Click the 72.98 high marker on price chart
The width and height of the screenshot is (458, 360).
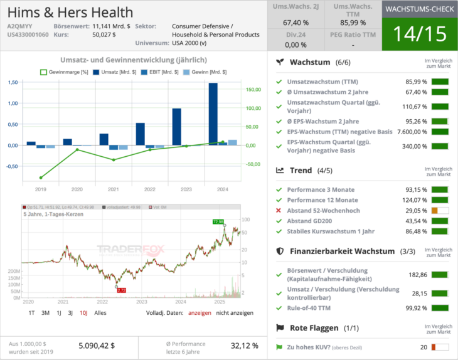[218, 221]
